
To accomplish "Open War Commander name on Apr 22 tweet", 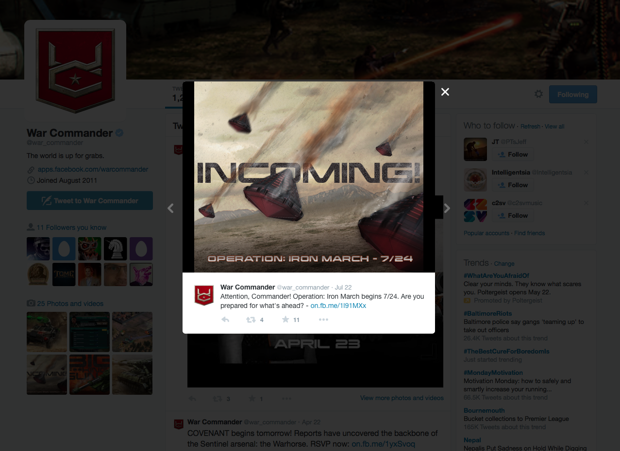I will (215, 422).
